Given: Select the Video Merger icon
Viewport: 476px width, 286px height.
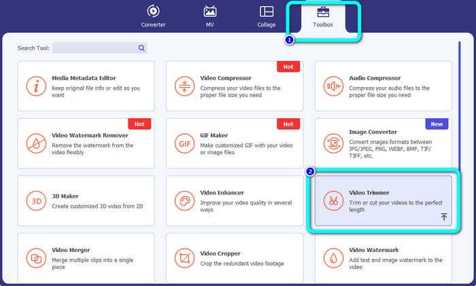Looking at the screenshot, I should pos(36,258).
